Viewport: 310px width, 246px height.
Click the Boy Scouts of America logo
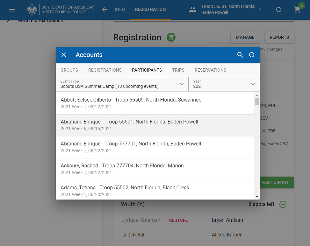click(60, 9)
